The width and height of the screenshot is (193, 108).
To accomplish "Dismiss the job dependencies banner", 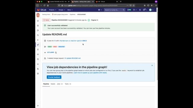I will coord(152,65).
